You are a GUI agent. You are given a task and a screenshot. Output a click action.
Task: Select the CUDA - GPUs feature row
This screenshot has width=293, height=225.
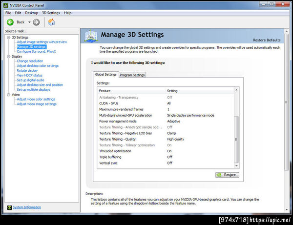(166, 103)
